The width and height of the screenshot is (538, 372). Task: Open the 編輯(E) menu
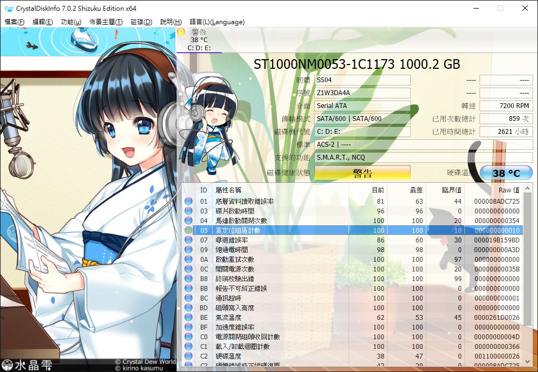42,22
